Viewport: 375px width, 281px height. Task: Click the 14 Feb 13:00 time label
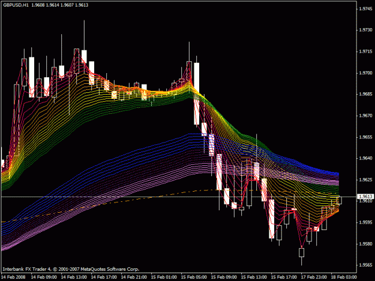(74, 277)
